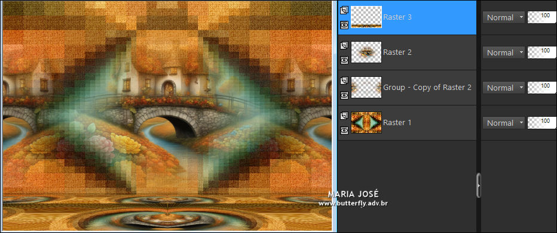Select the Raster 3 layer thumbnail
557x233 pixels.
tap(366, 17)
